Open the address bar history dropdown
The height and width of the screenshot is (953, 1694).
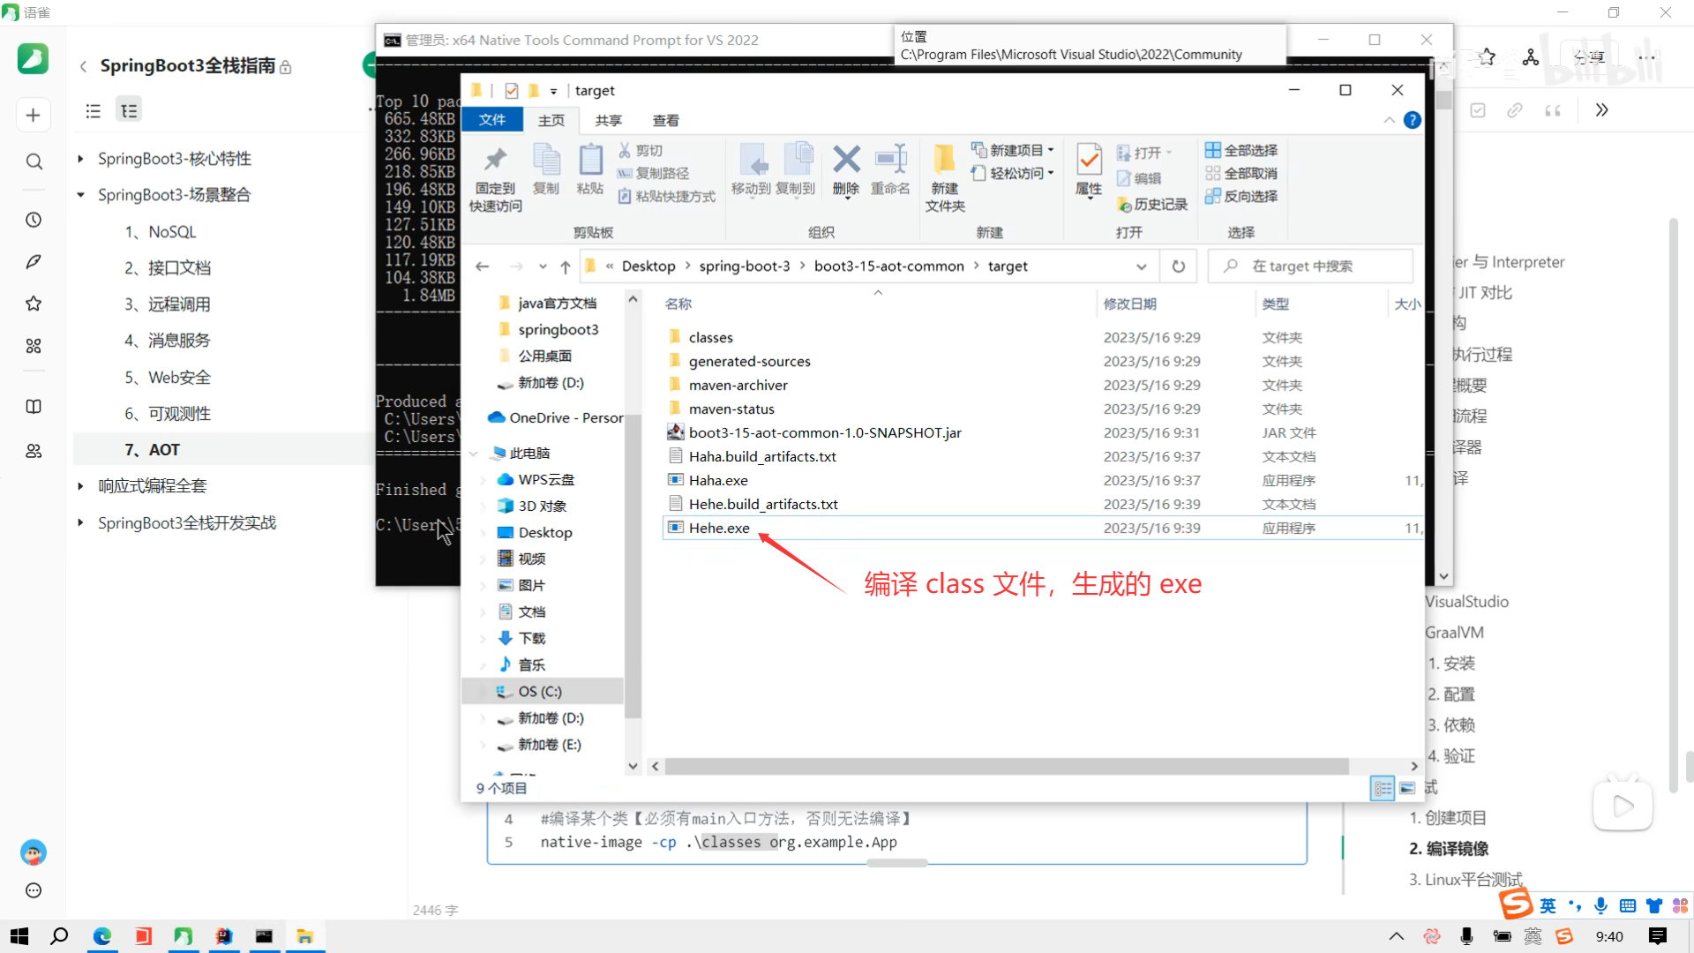(1141, 266)
